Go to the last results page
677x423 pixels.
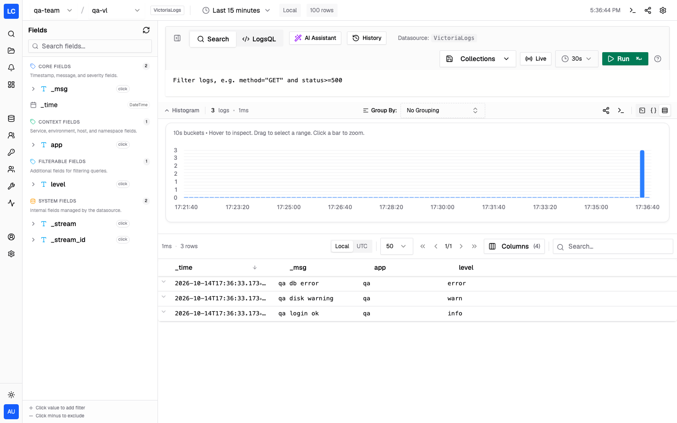pyautogui.click(x=474, y=246)
